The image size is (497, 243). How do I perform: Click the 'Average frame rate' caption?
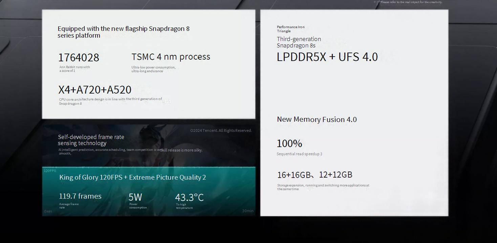click(69, 206)
